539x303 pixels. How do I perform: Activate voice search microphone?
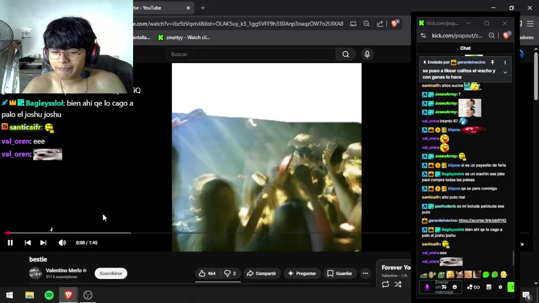[367, 54]
